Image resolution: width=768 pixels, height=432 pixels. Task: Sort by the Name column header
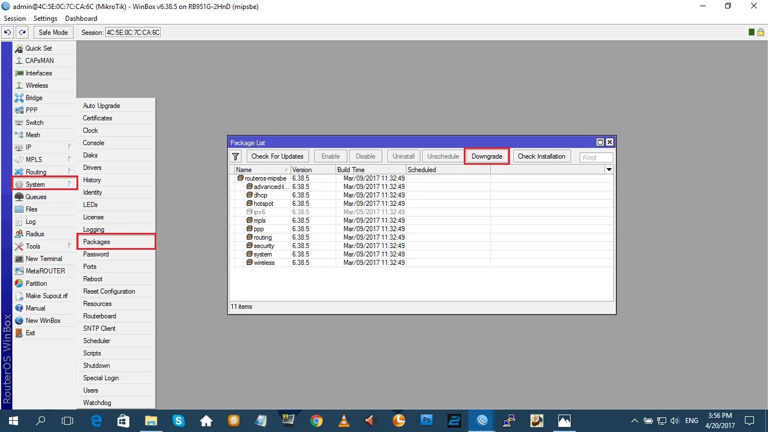click(262, 170)
